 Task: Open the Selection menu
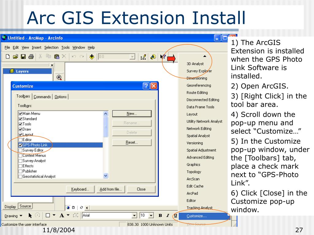click(x=51, y=47)
